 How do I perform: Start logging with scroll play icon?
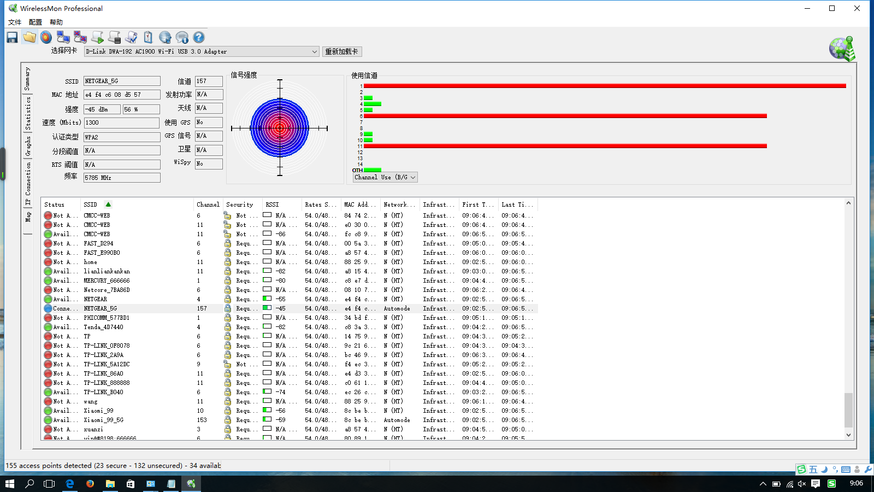[x=97, y=37]
